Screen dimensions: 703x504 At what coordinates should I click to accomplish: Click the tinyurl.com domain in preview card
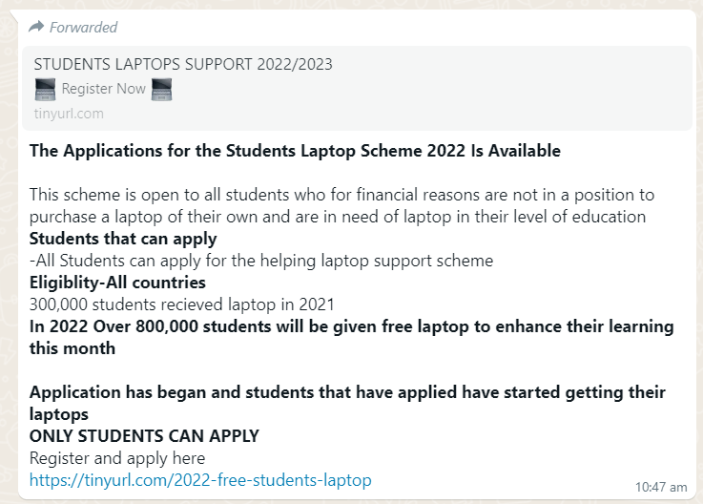(69, 114)
